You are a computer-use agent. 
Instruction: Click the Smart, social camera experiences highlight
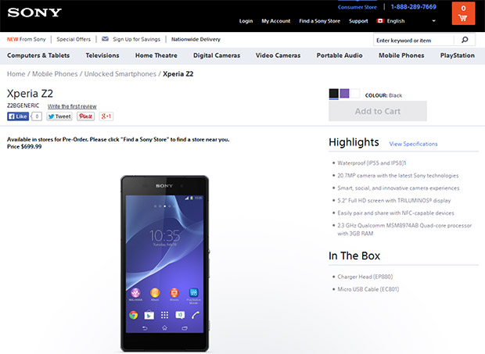click(398, 188)
